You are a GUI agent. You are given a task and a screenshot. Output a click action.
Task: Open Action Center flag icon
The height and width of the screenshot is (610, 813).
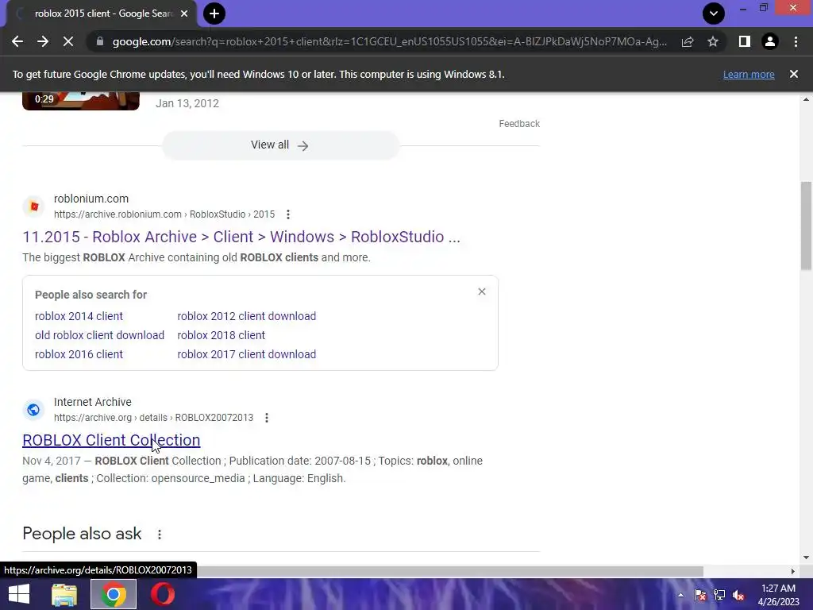click(700, 595)
